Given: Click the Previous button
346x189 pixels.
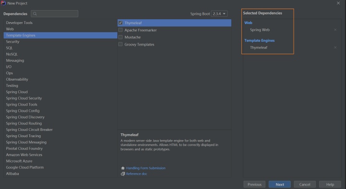Looking at the screenshot, I should coord(254,184).
